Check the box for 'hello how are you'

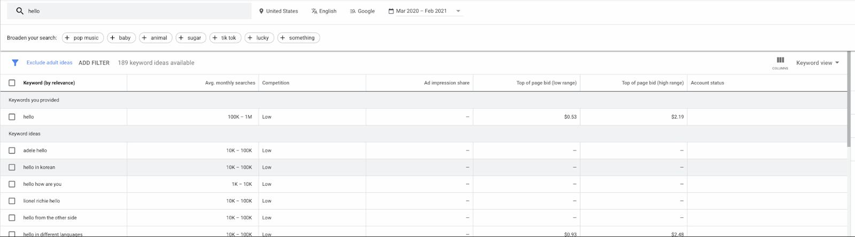click(x=12, y=184)
